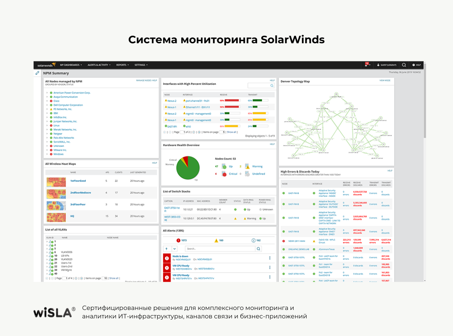
Task: Open the Reports menu
Action: [x=122, y=65]
